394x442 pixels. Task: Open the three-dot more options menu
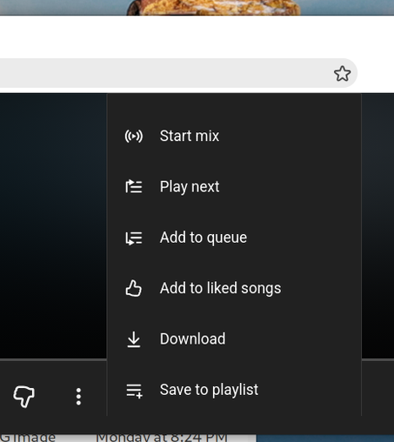point(78,397)
